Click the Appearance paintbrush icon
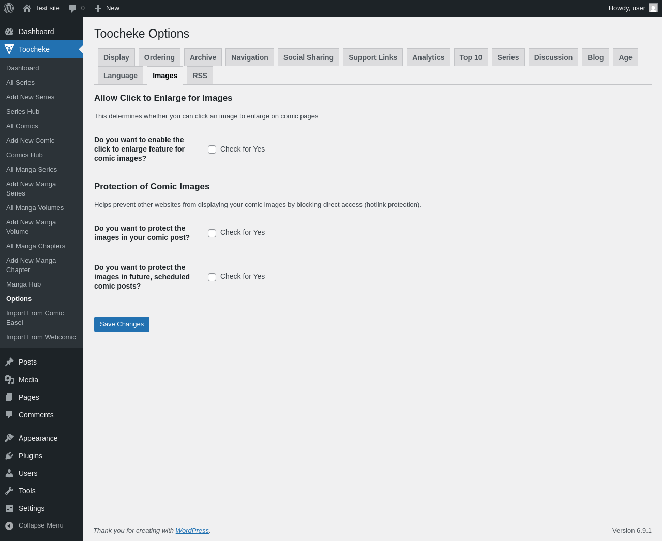The width and height of the screenshot is (662, 541). pyautogui.click(x=9, y=438)
